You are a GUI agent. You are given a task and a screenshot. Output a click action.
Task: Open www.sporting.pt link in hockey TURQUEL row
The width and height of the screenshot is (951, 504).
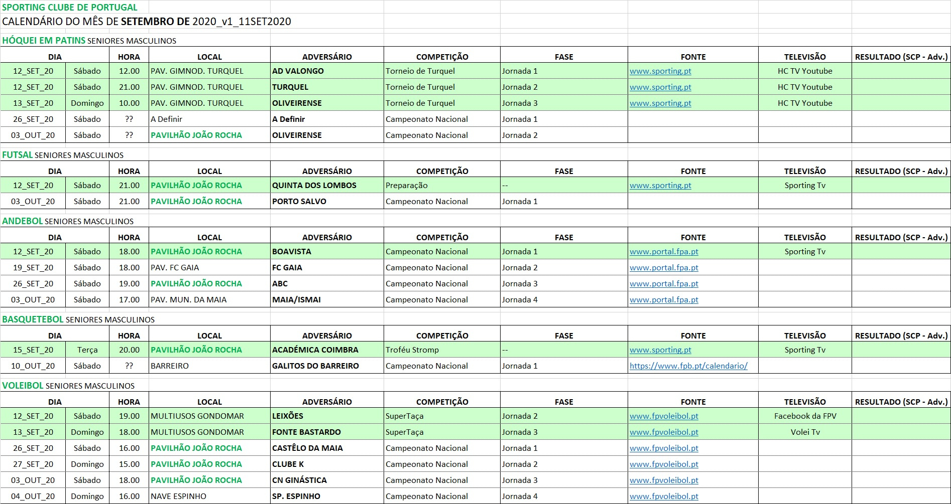point(660,87)
